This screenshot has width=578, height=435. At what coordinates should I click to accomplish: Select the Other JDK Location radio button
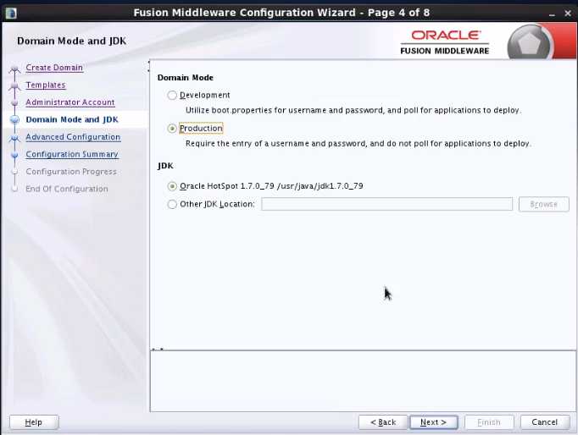[172, 204]
